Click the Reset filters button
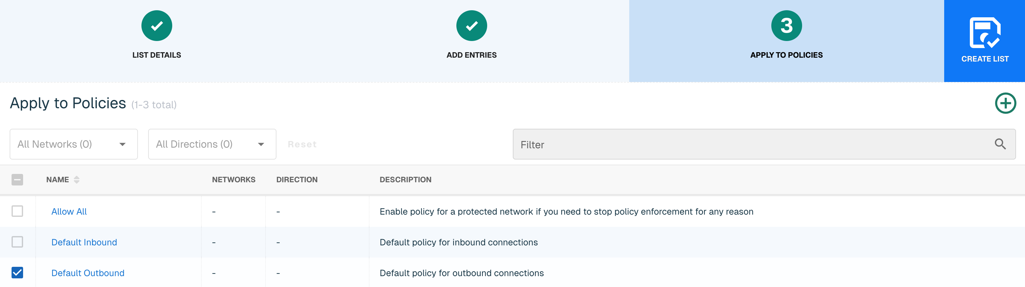Viewport: 1025px width, 287px height. pyautogui.click(x=302, y=144)
